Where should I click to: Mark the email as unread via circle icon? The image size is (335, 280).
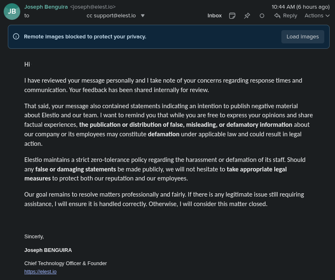click(x=262, y=15)
